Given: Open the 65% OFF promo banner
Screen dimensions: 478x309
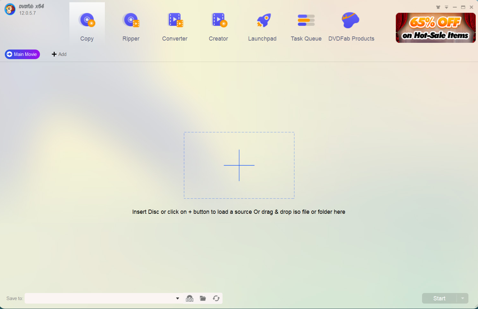Looking at the screenshot, I should [x=435, y=28].
